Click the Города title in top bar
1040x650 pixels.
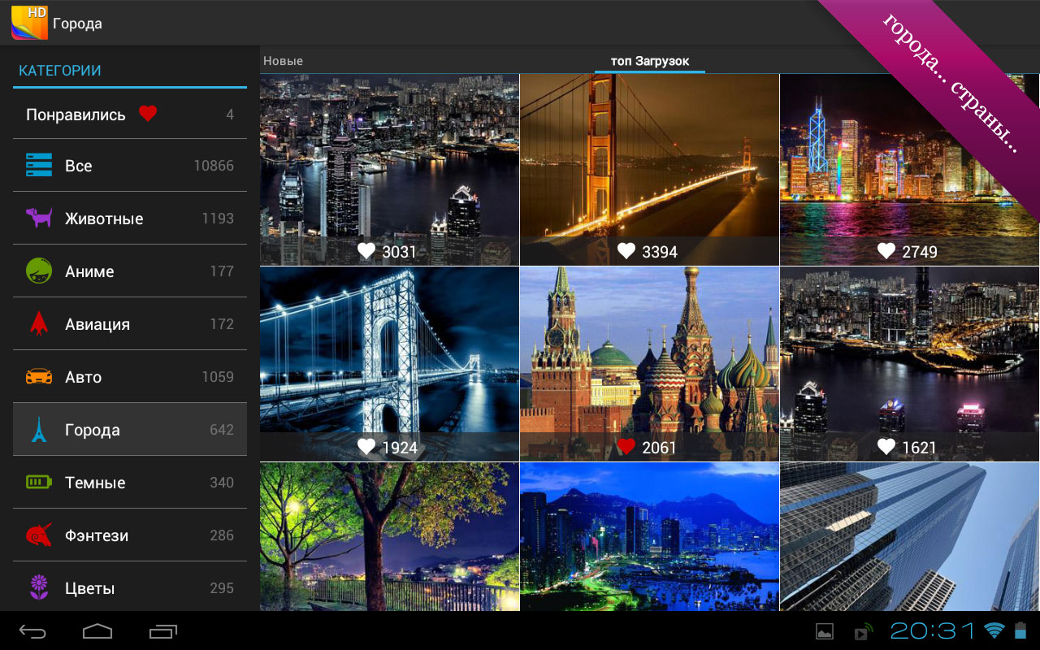pos(77,24)
